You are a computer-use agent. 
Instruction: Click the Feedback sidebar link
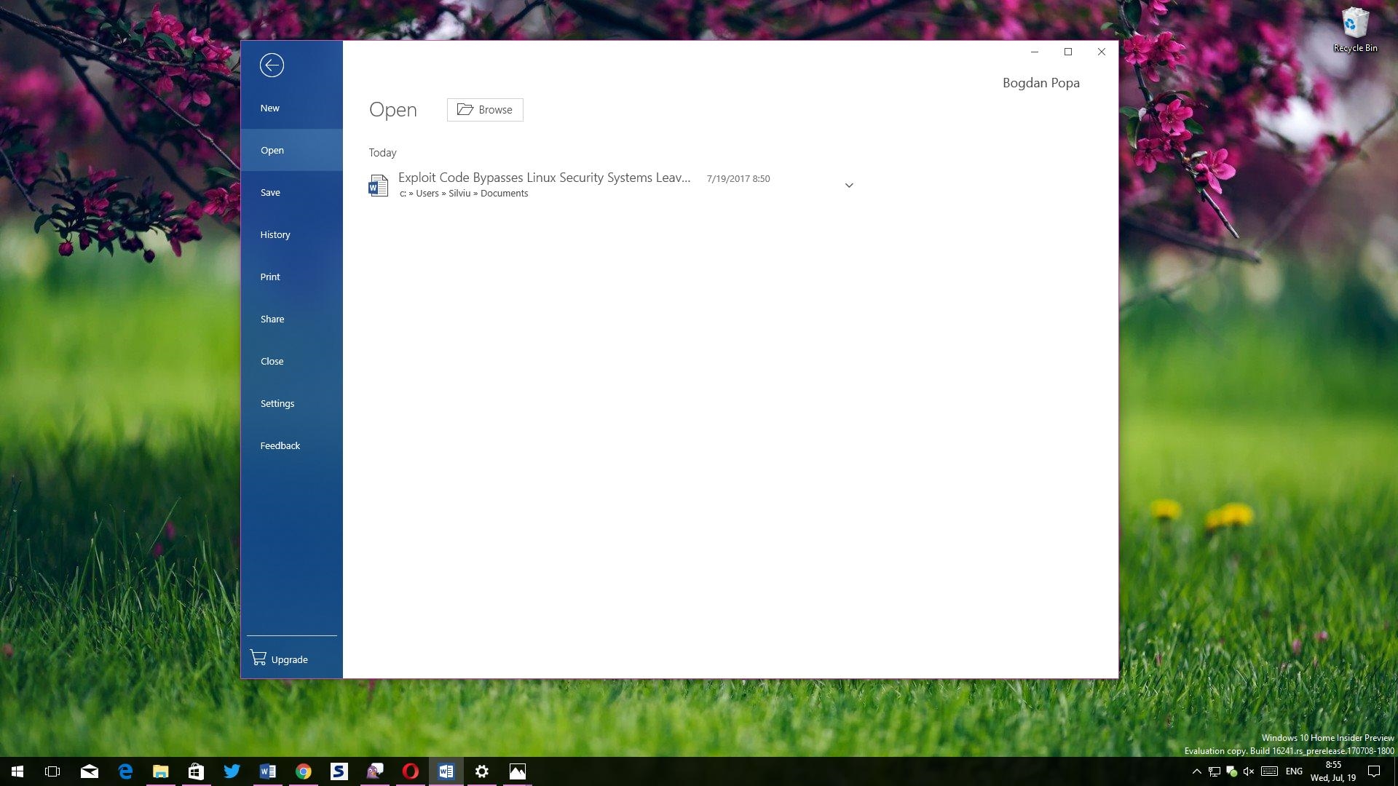pyautogui.click(x=280, y=446)
